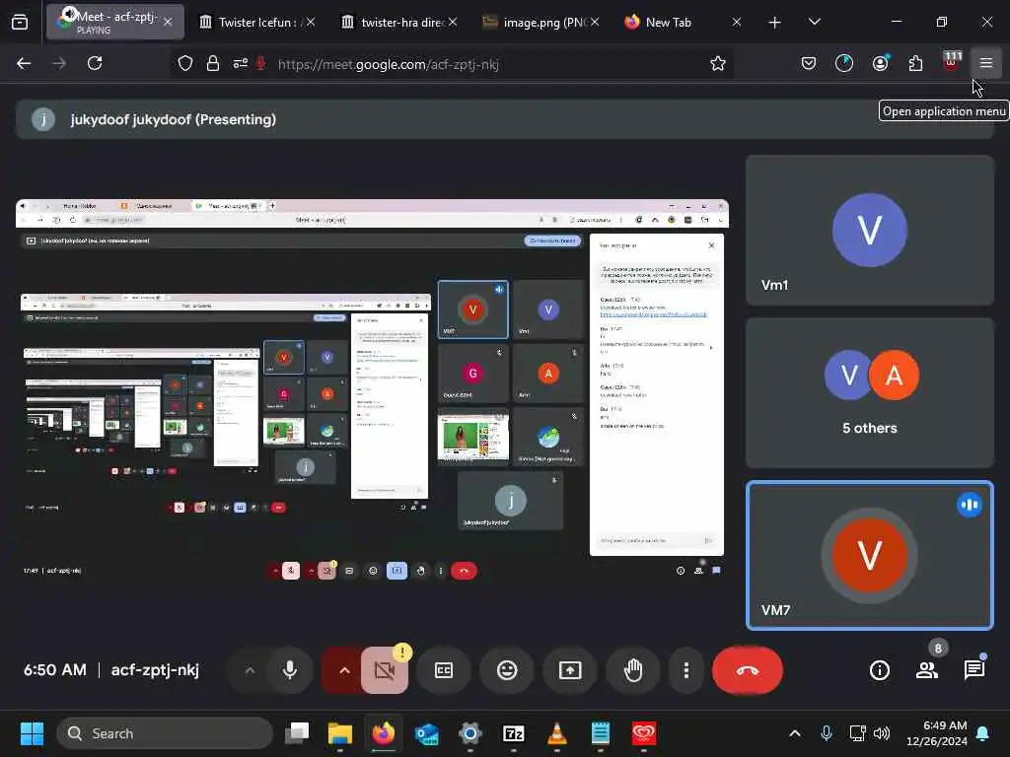Bookmark this page with the star
Screen dimensions: 1010x757
point(718,63)
